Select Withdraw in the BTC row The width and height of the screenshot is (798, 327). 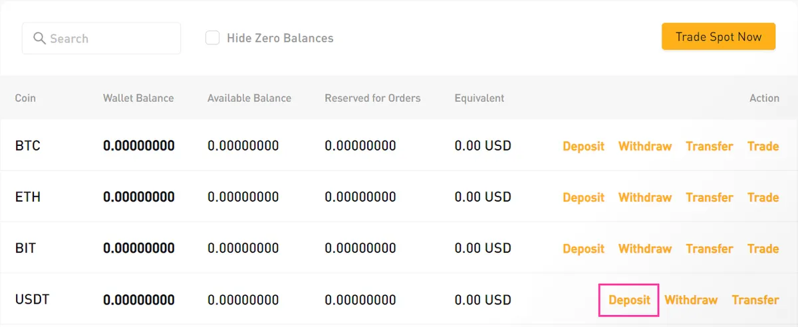(645, 146)
